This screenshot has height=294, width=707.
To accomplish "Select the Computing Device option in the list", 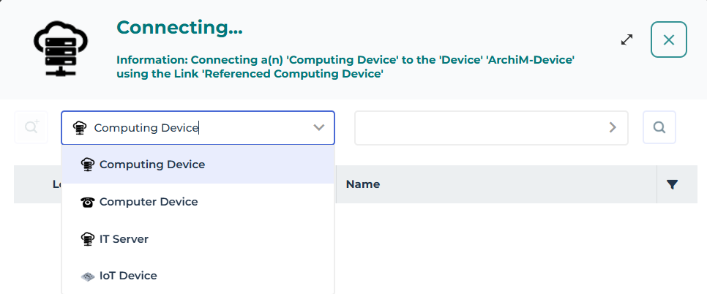I will click(152, 165).
